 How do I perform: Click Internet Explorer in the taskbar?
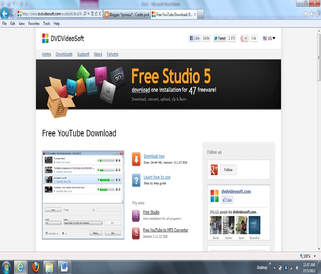20,267
